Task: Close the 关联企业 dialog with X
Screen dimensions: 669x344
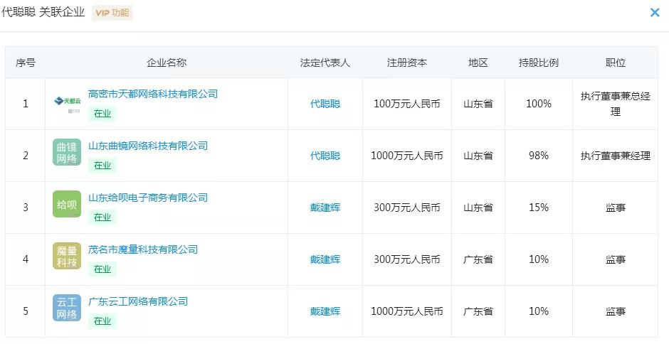Action: pyautogui.click(x=655, y=13)
